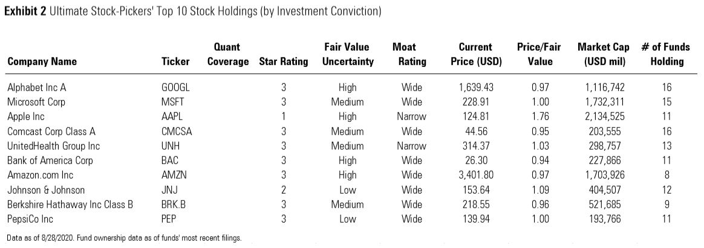Click the Star Rating column header
The height and width of the screenshot is (248, 704).
click(x=283, y=62)
